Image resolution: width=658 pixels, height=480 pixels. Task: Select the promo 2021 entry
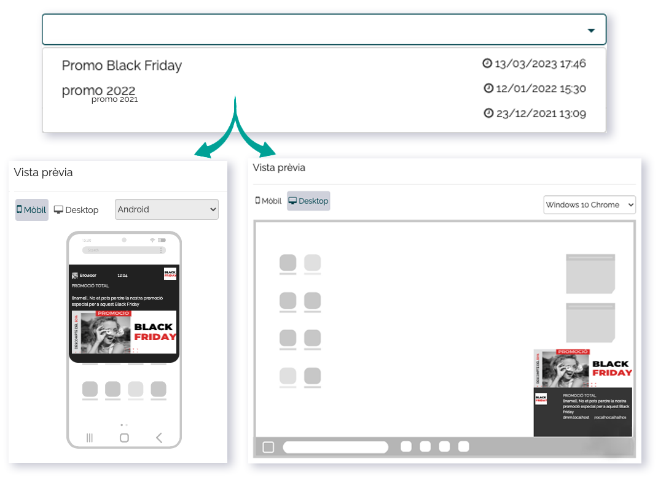click(114, 99)
